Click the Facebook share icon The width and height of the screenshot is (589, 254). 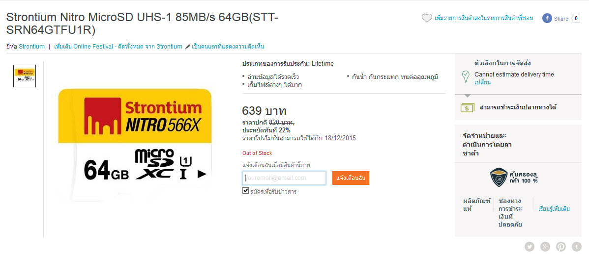click(547, 18)
